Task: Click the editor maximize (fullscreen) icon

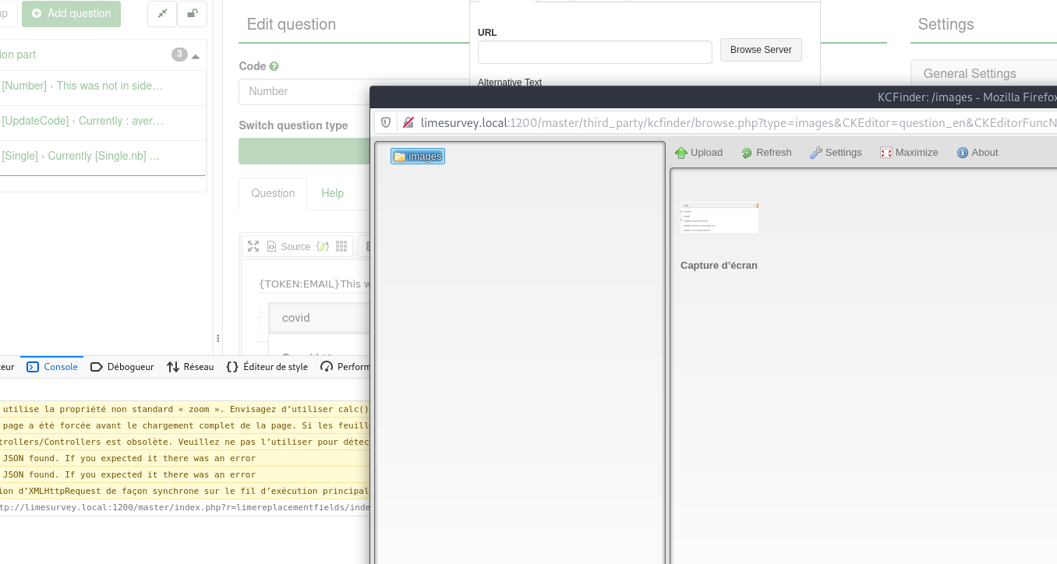Action: click(253, 246)
